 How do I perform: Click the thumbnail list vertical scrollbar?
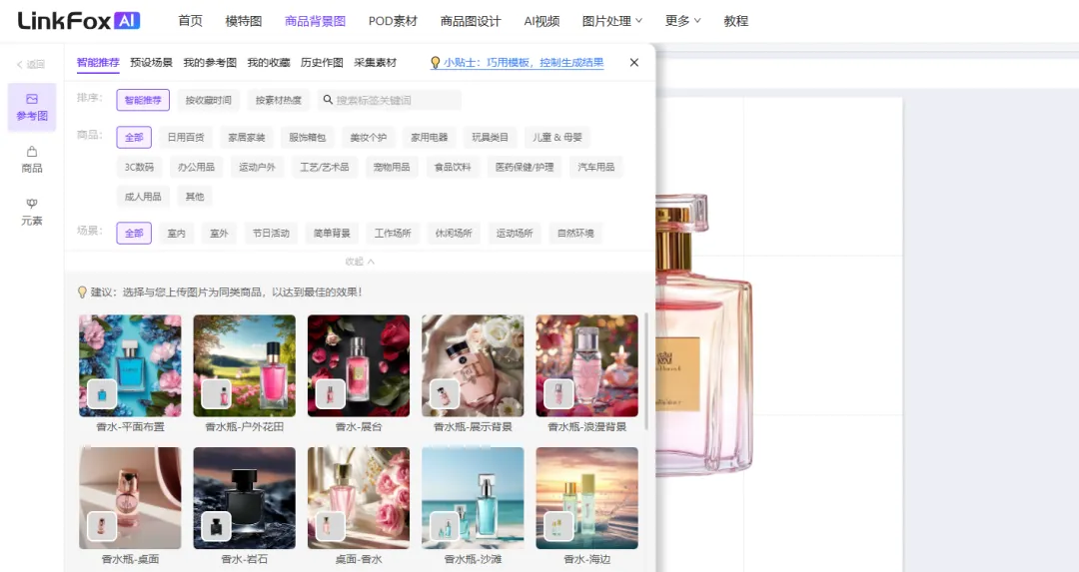point(646,371)
